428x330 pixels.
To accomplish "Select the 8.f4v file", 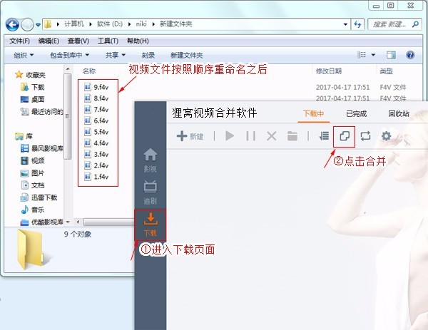I will click(x=96, y=98).
